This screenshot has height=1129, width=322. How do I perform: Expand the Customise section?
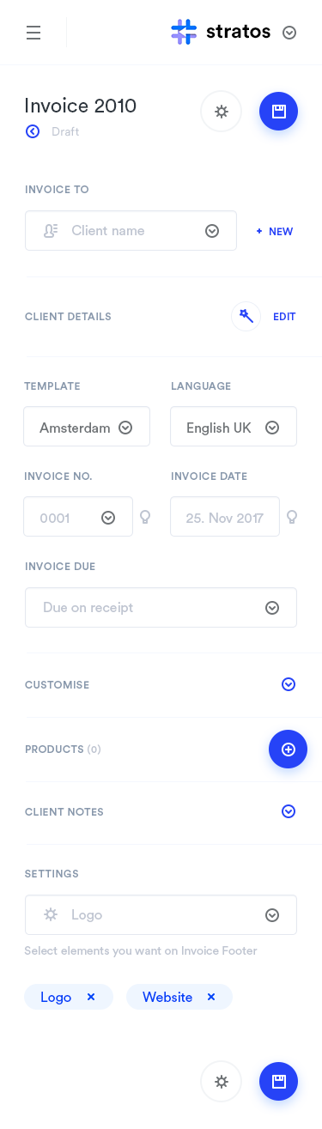point(289,684)
